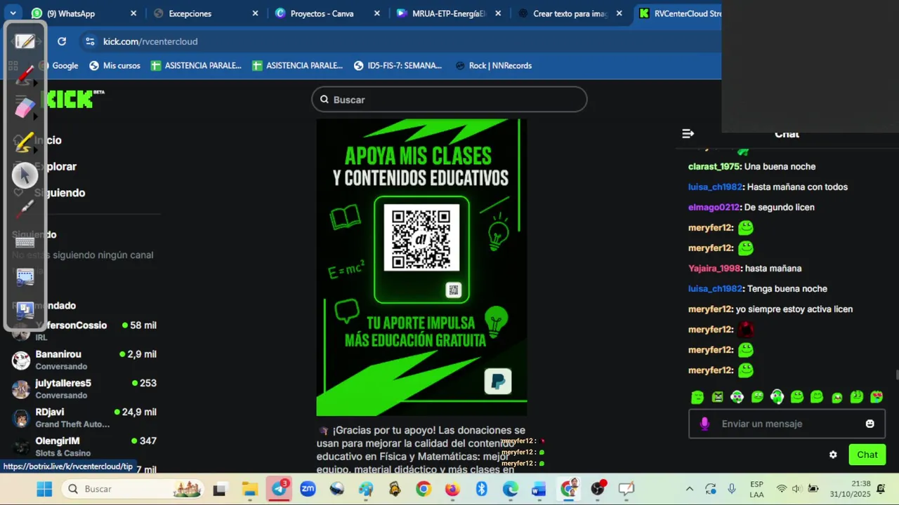Image resolution: width=899 pixels, height=505 pixels.
Task: Close the Proyectos - Canva tab
Action: click(376, 13)
